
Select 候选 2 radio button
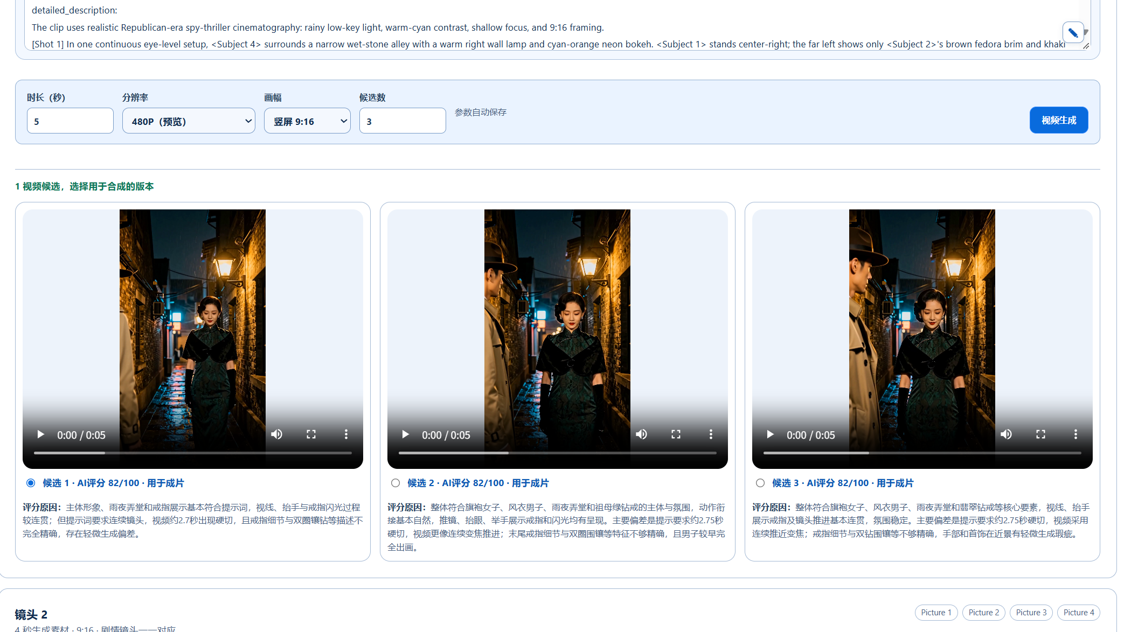[395, 483]
